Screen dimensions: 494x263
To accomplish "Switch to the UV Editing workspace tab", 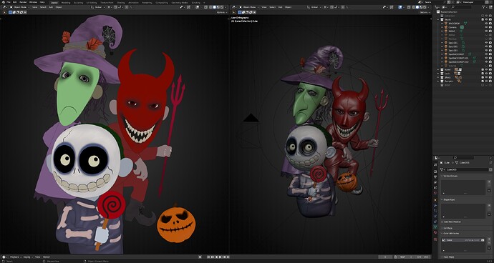I will (92, 3).
